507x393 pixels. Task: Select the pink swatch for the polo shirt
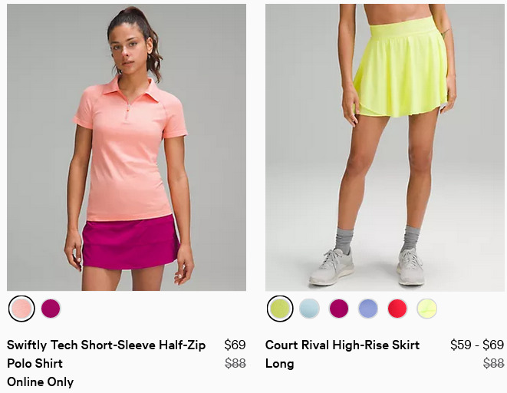coord(21,309)
